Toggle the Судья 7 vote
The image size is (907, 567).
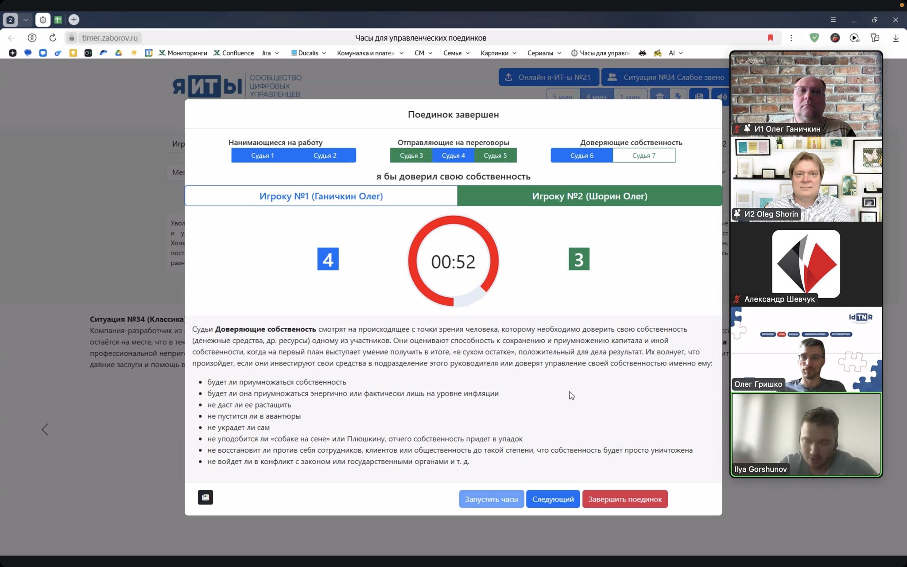[x=643, y=155]
